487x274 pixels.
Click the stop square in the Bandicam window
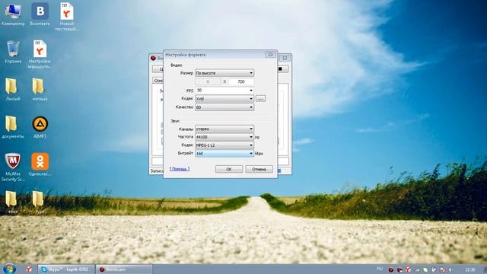click(280, 69)
